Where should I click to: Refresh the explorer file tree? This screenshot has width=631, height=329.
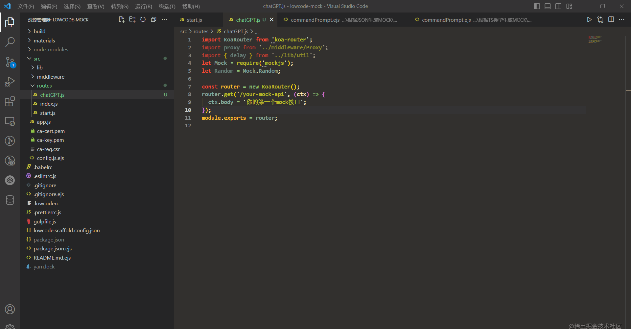(143, 19)
